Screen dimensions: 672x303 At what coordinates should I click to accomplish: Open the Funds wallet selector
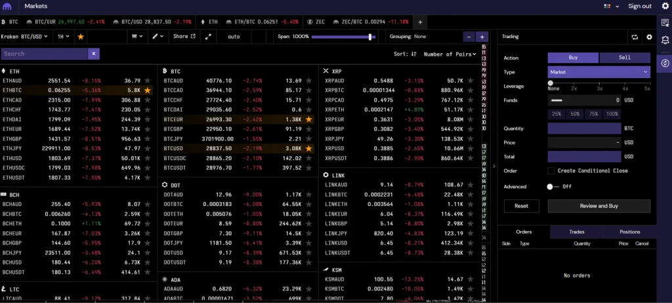[x=556, y=100]
